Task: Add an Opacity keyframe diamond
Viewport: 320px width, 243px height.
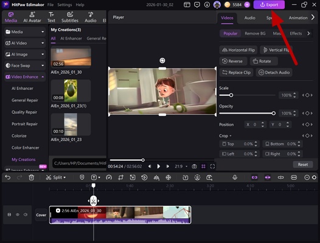Action: coord(307,114)
